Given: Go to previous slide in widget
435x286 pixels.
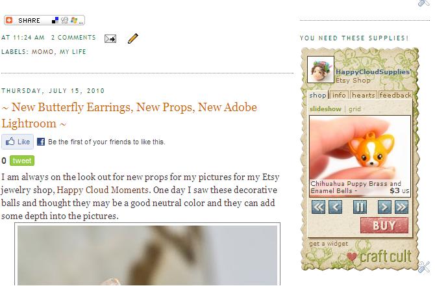Looking at the screenshot, I should 335,207.
